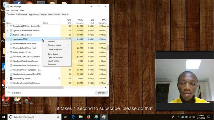Click Fewer details link
214x120 pixels.
click(16, 93)
